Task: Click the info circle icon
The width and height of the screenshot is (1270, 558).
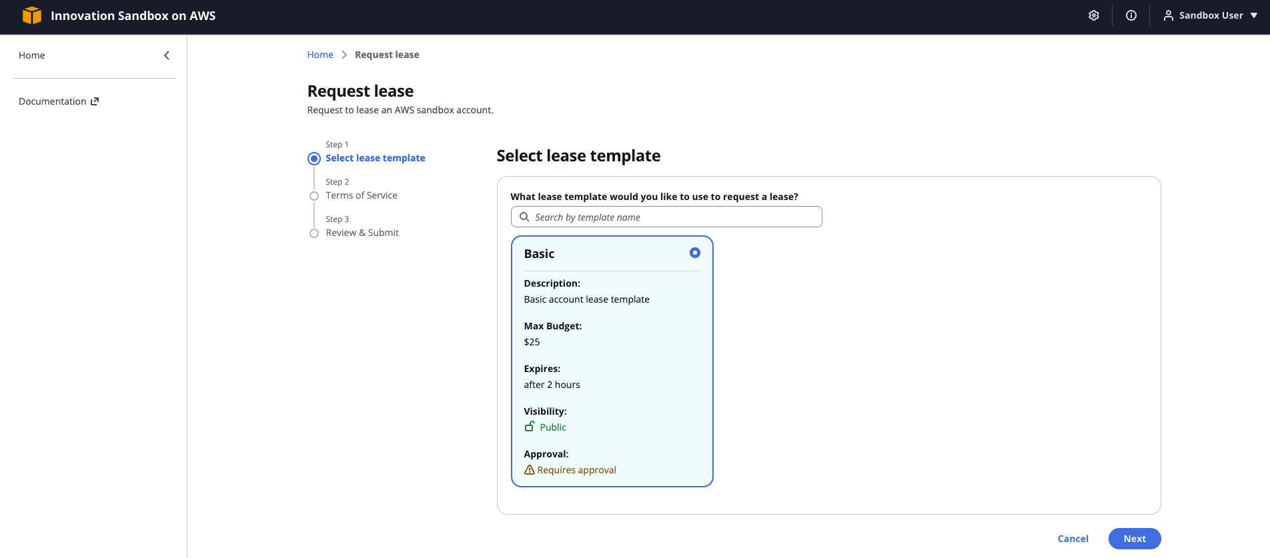Action: pyautogui.click(x=1131, y=15)
